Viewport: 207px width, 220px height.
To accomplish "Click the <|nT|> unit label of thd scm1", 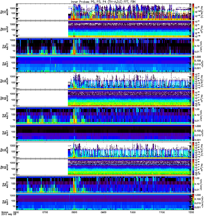I will (202, 133).
